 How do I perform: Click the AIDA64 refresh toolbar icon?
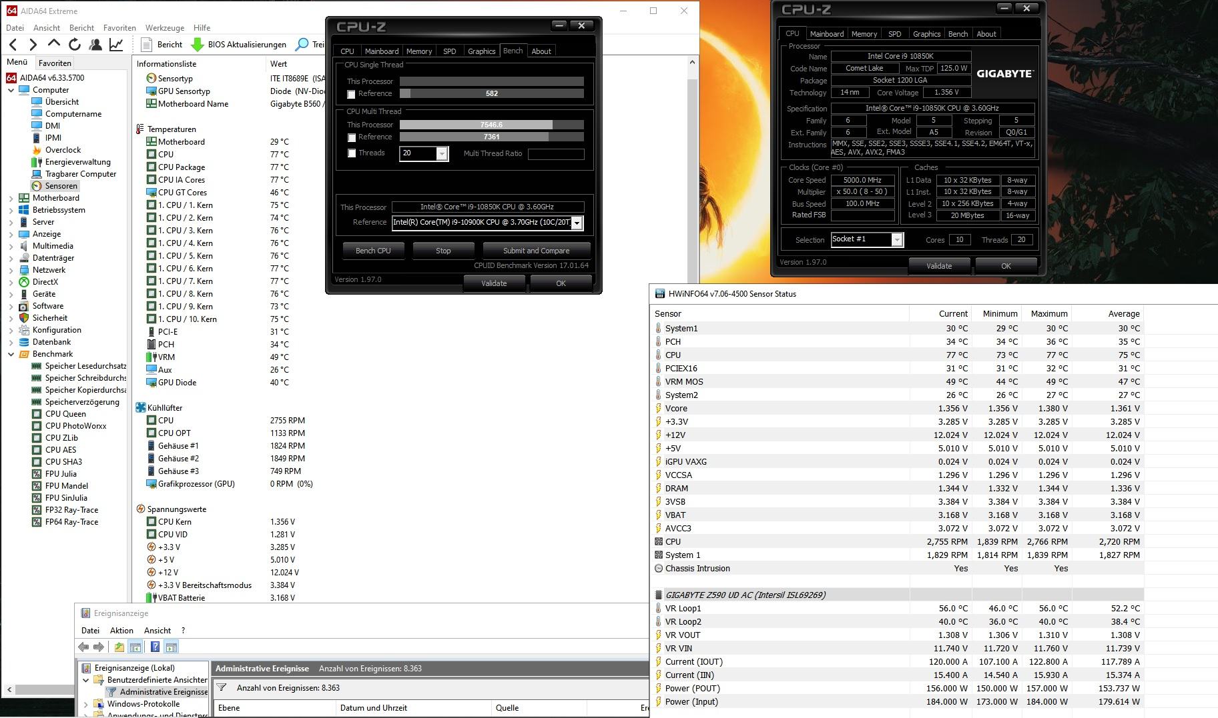pos(75,45)
